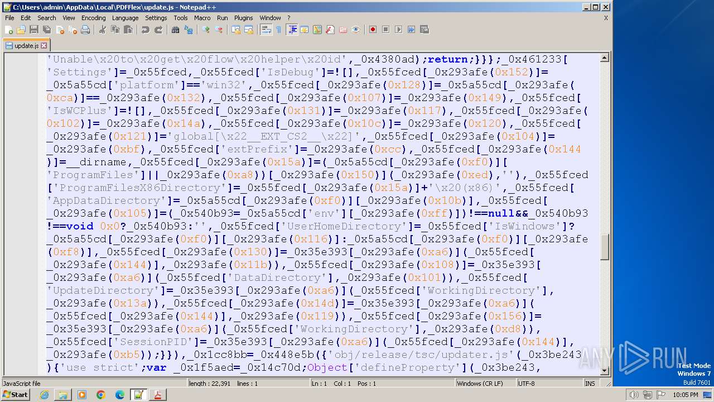Select the update.js document tab

[26, 46]
